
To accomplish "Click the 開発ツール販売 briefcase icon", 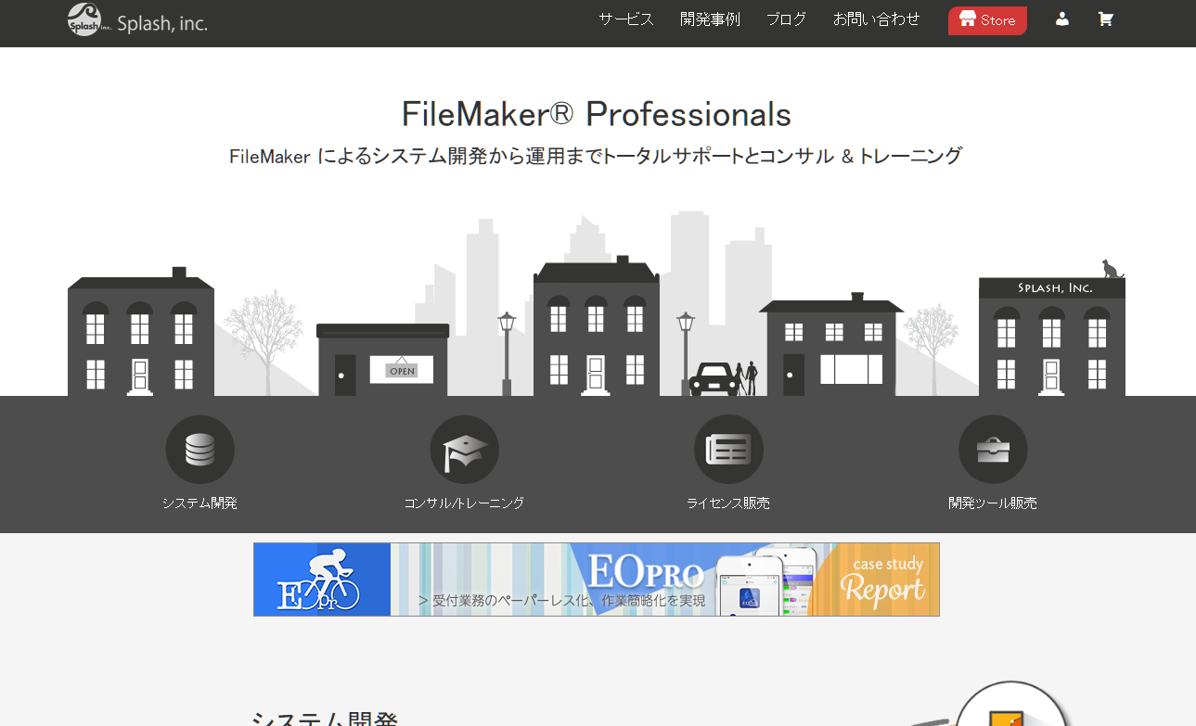I will [993, 448].
